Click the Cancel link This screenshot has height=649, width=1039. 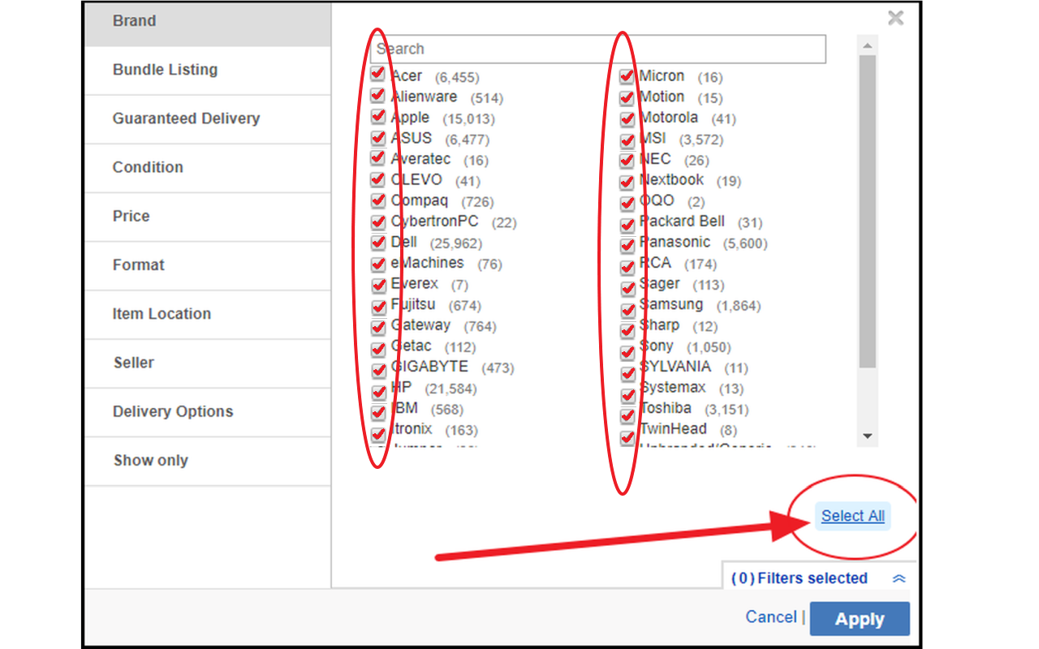click(770, 617)
